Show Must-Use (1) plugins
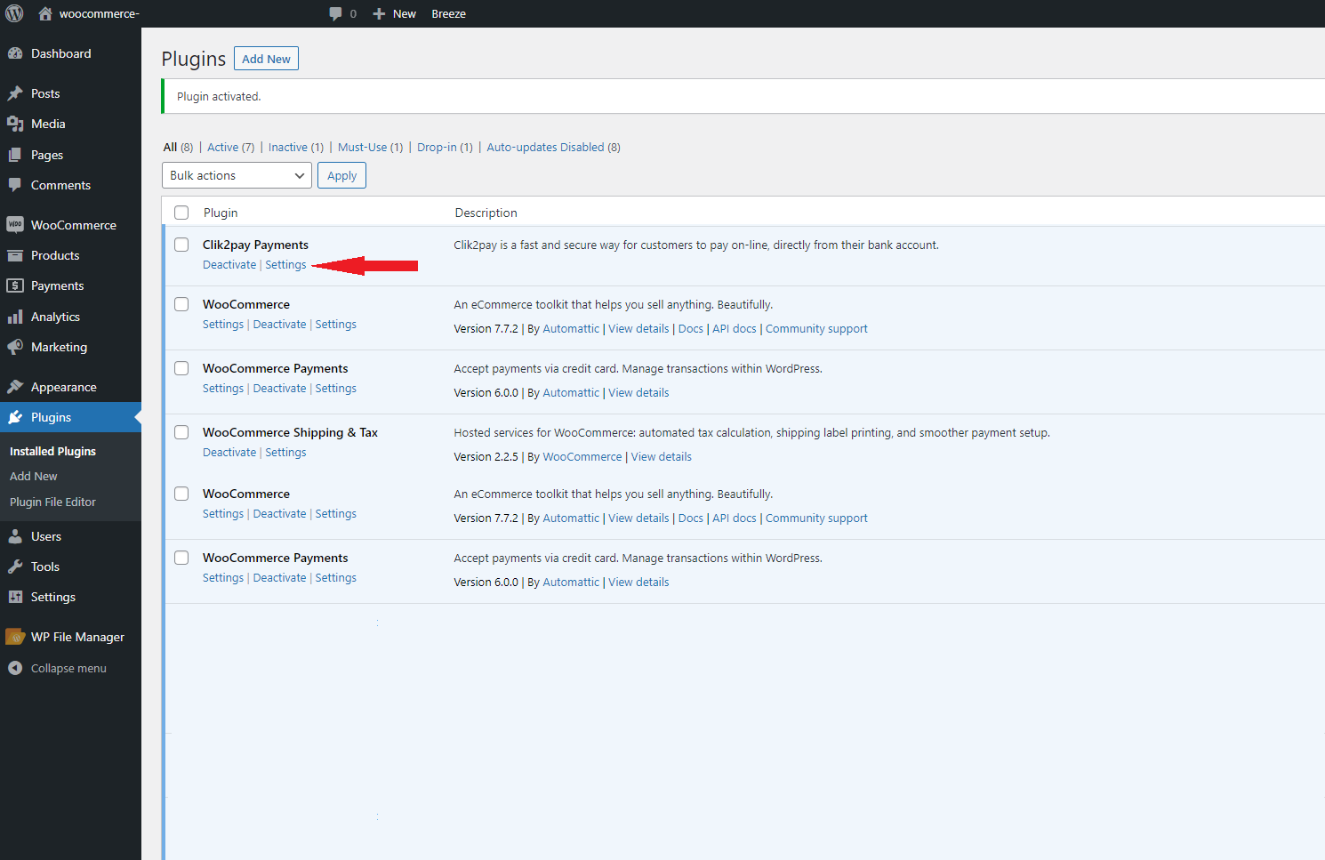 point(370,148)
